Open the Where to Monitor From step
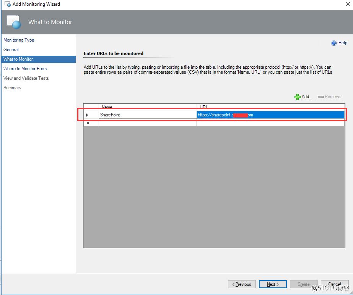The height and width of the screenshot is (295, 353). [25, 69]
